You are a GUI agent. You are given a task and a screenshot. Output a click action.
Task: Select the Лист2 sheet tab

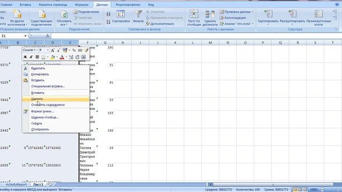pyautogui.click(x=38, y=185)
